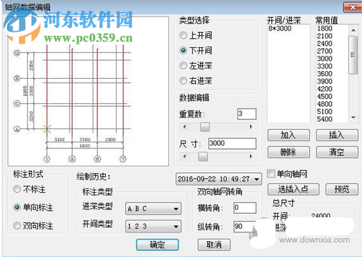Click right arrow of 重复数 slider
This screenshot has height=257, width=362.
(x=251, y=127)
